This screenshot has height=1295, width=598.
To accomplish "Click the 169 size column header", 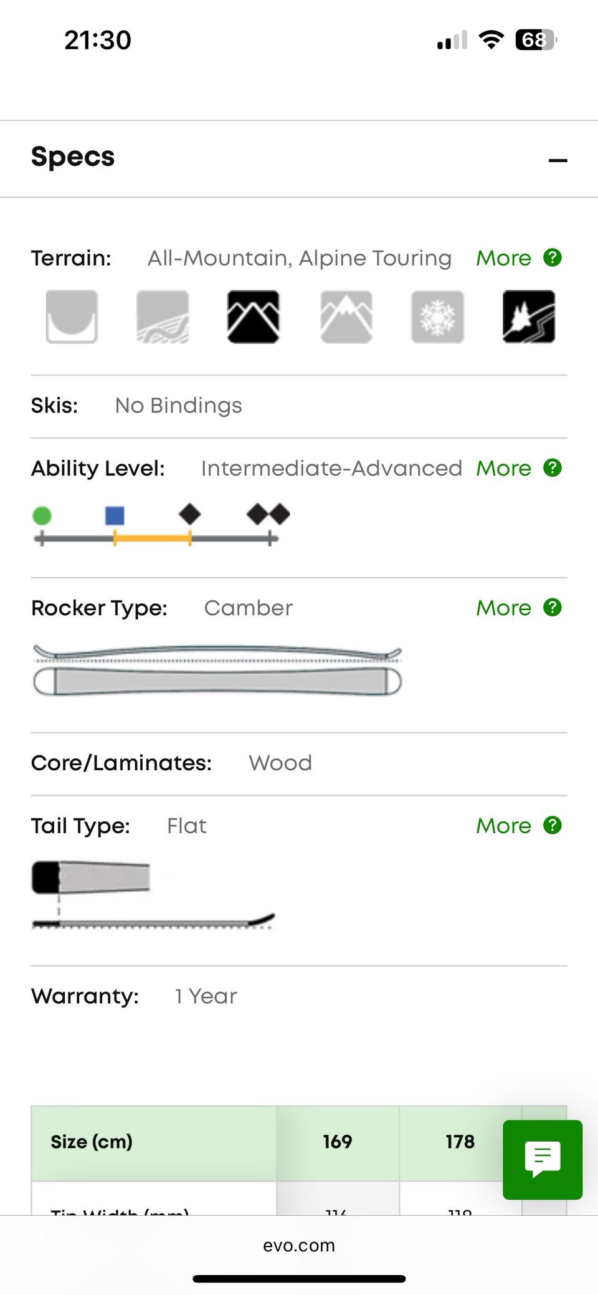I will point(337,1142).
